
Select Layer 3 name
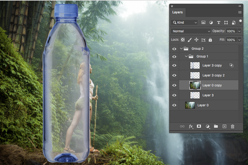pyautogui.click(x=208, y=95)
